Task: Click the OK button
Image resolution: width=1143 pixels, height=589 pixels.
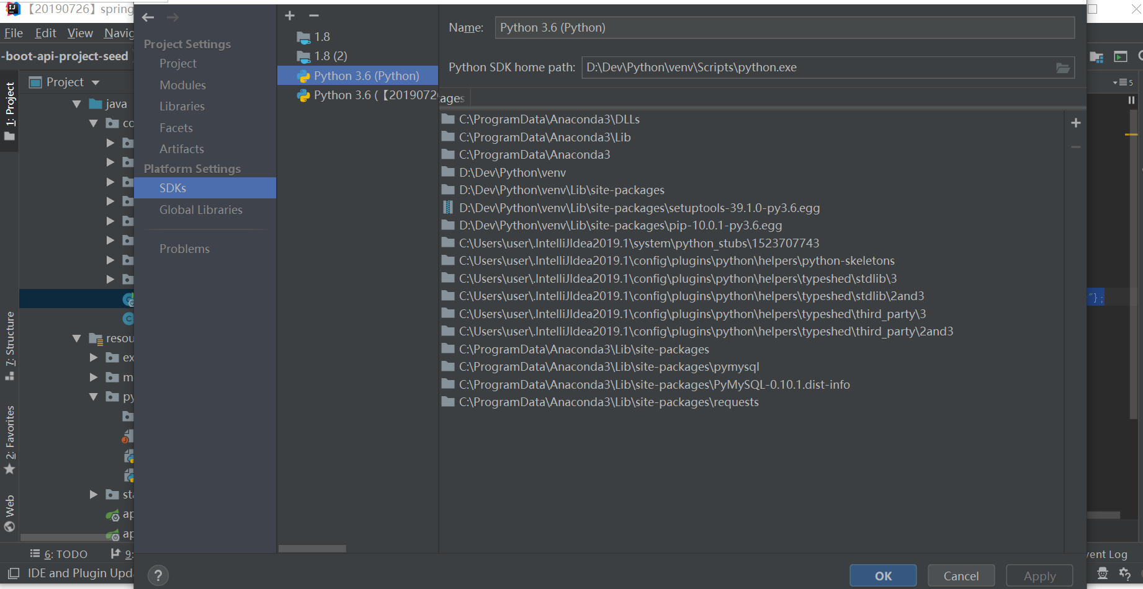Action: point(883,575)
